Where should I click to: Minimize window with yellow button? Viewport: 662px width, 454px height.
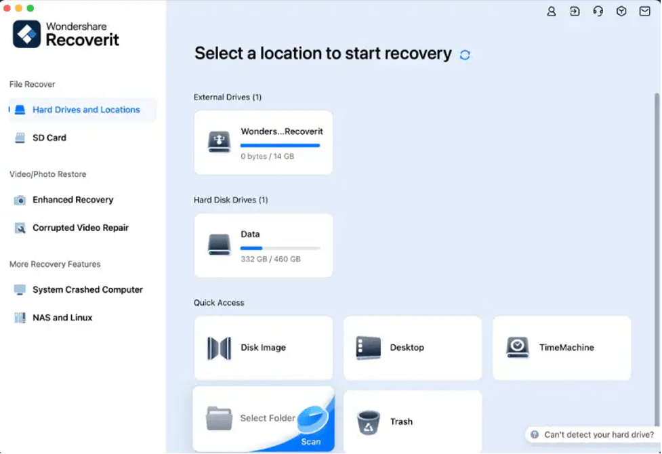[x=18, y=8]
